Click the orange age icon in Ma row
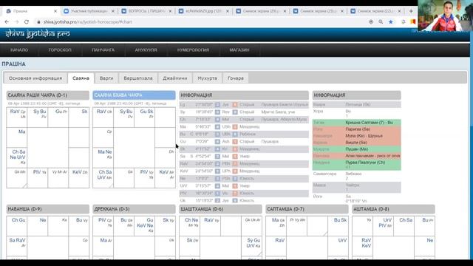The height and width of the screenshot is (266, 473). point(235,126)
